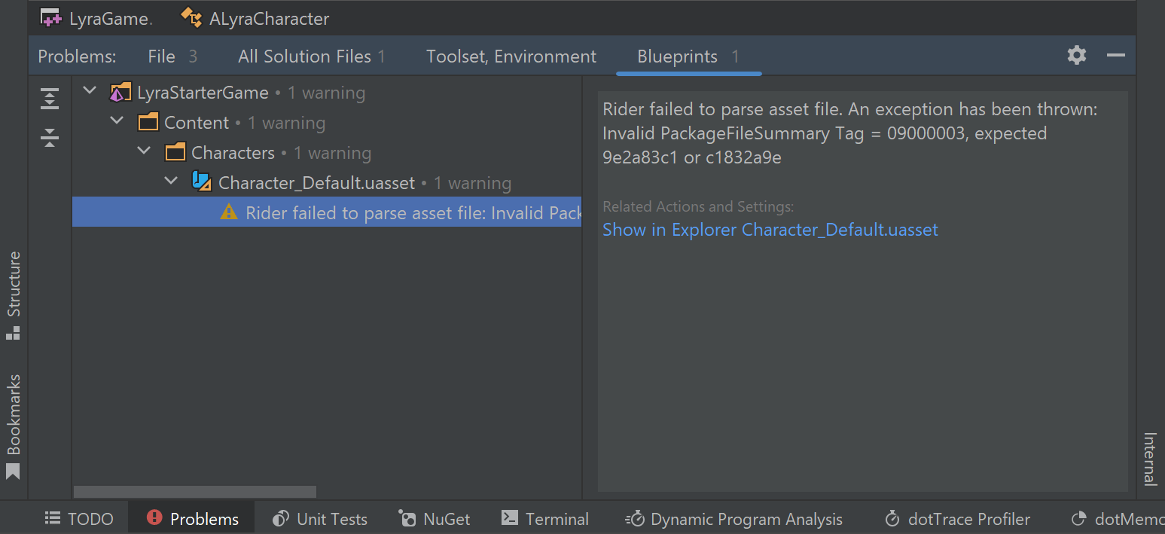Collapse the LyraStarterGame tree node
Screen dimensions: 1165x534
pos(90,92)
